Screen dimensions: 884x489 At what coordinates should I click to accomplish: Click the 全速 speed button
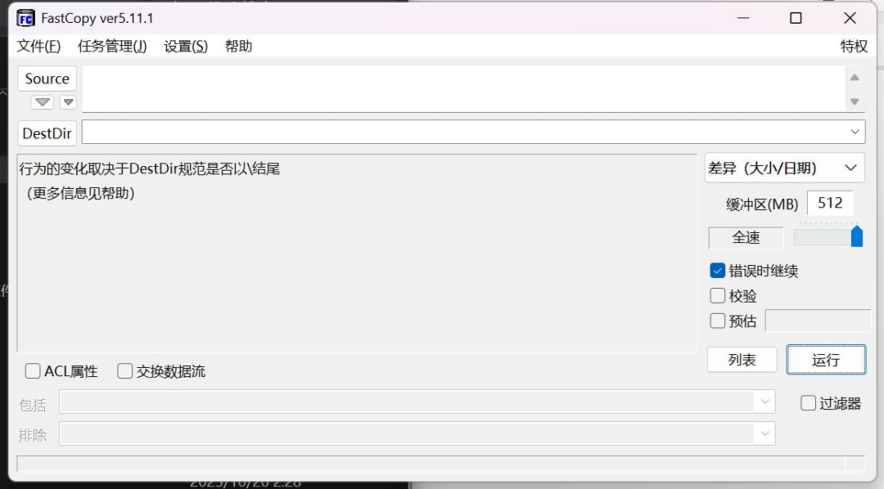pyautogui.click(x=746, y=237)
